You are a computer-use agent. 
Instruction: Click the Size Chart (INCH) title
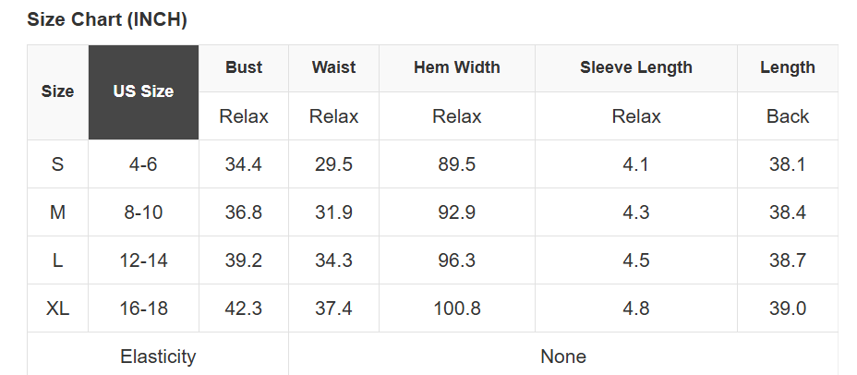[107, 19]
